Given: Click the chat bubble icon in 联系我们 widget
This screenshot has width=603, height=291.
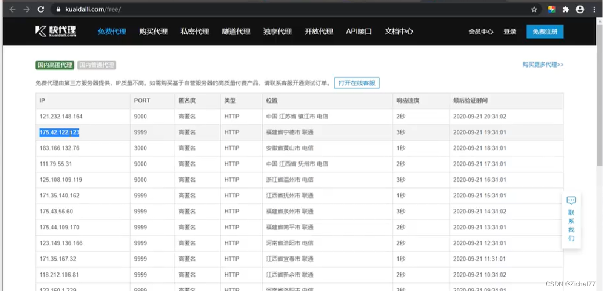Looking at the screenshot, I should (571, 200).
